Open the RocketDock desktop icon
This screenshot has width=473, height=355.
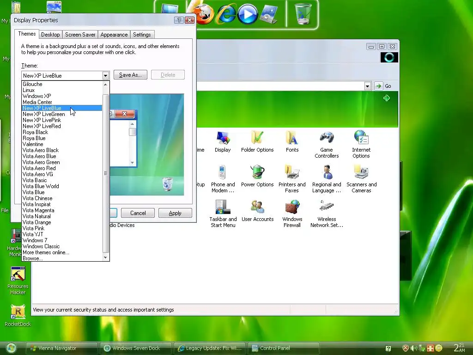[x=18, y=316]
